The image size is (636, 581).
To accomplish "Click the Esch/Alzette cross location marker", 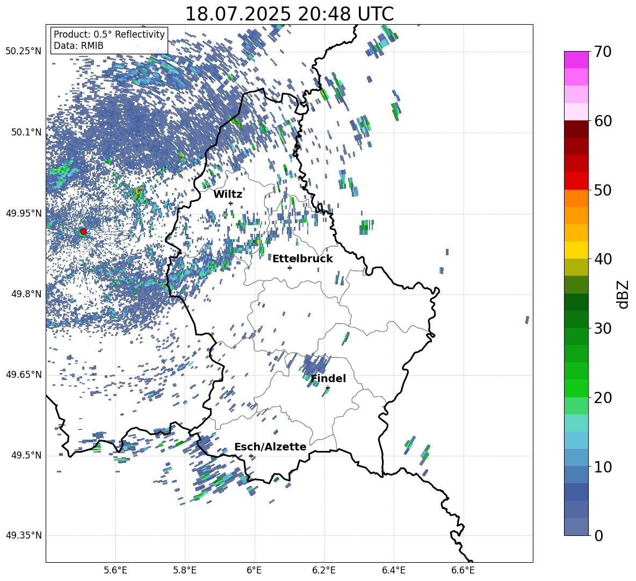I will pos(251,456).
